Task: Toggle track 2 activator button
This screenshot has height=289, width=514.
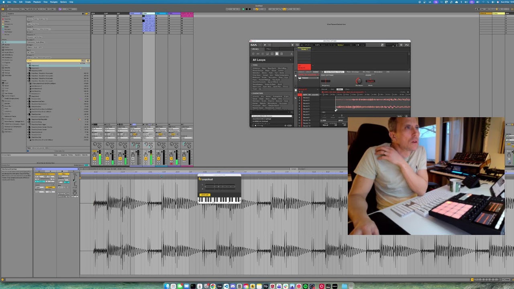Action: pyautogui.click(x=107, y=158)
